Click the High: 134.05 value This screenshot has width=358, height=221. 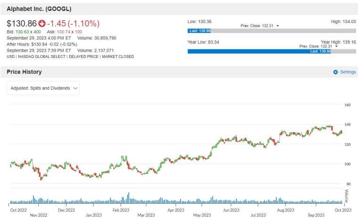[343, 22]
